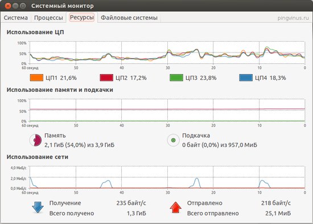The image size is (313, 224).
Task: Click the ЦП3 23,8% label
Action: [201, 78]
